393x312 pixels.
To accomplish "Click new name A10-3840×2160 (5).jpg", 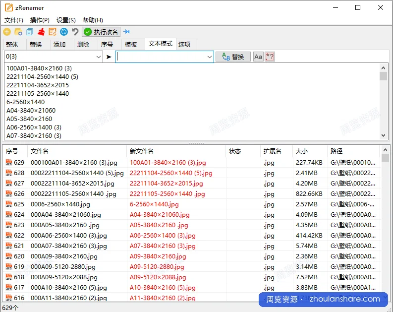I will point(163,287).
